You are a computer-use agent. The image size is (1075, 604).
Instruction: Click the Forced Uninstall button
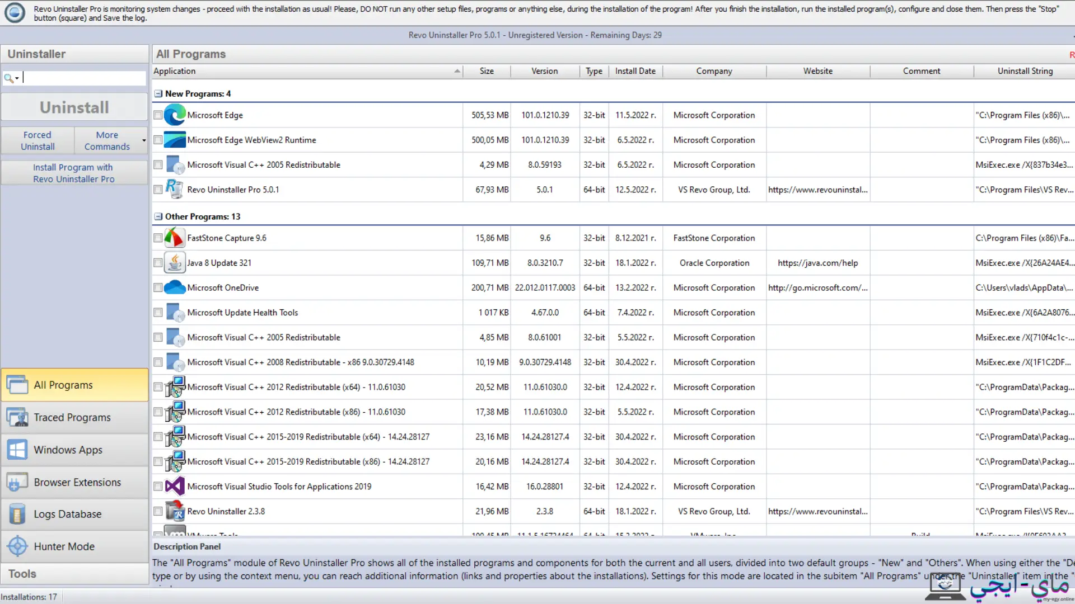38,141
